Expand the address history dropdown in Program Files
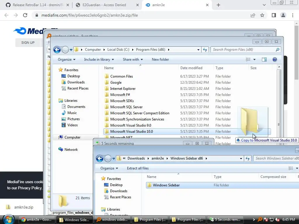Viewport: 299px width, 224px height. pos(198,50)
